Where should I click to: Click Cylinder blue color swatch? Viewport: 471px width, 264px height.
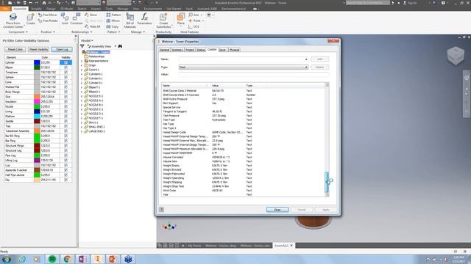pos(37,62)
